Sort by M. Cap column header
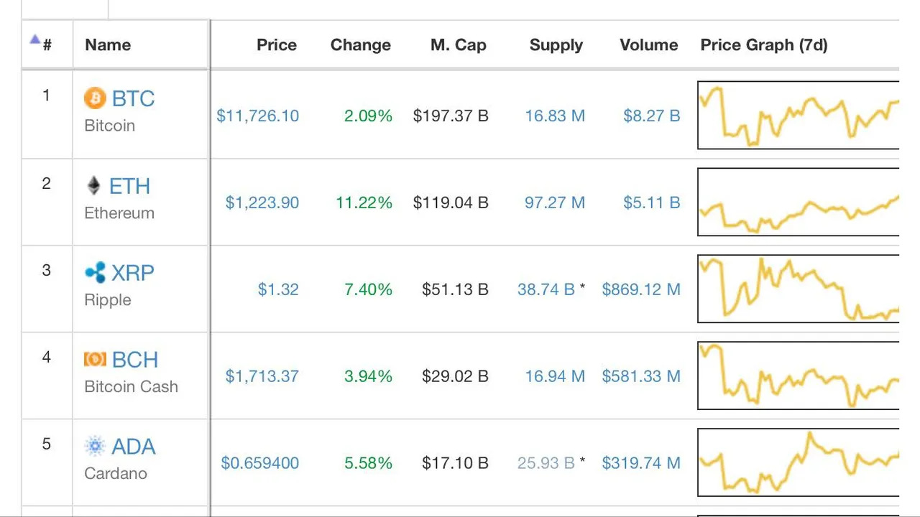Screen dimensions: 920x517 [459, 45]
